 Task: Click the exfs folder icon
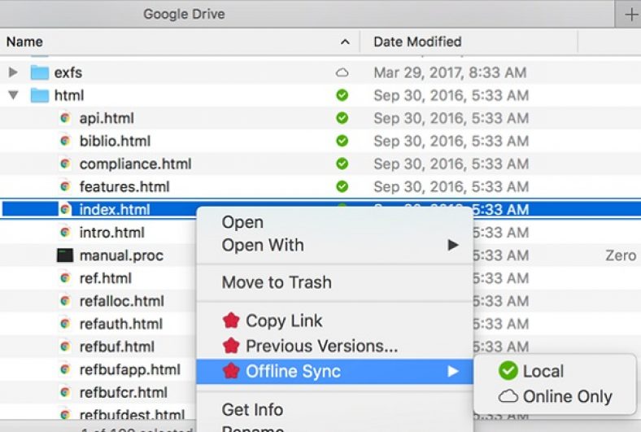click(40, 72)
